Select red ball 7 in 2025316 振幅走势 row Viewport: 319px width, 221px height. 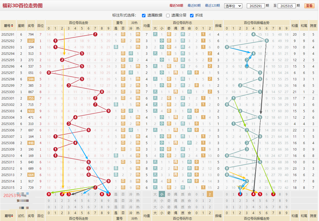[x=273, y=194]
